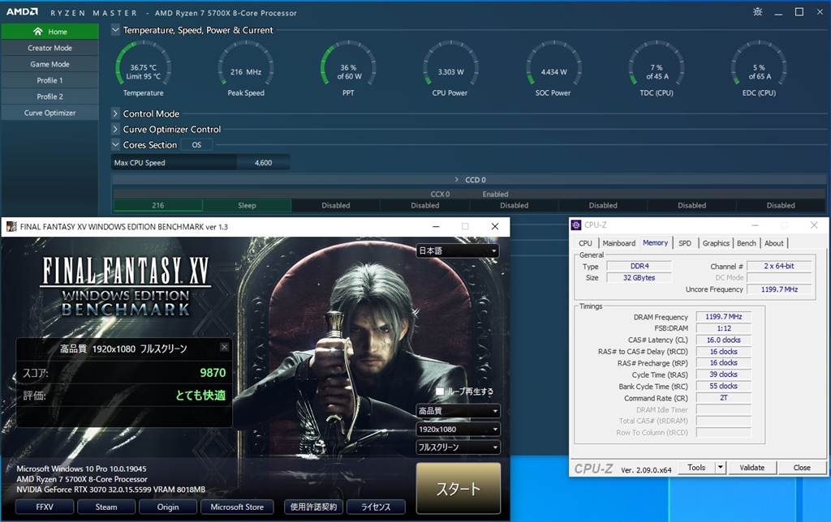Select Home in Ryzen Master sidebar

point(50,32)
